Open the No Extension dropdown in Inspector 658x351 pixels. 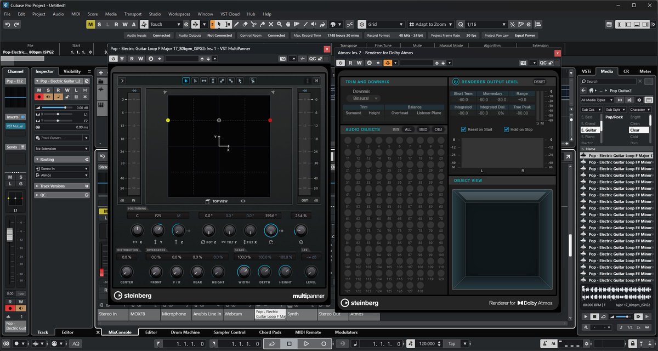pyautogui.click(x=61, y=149)
